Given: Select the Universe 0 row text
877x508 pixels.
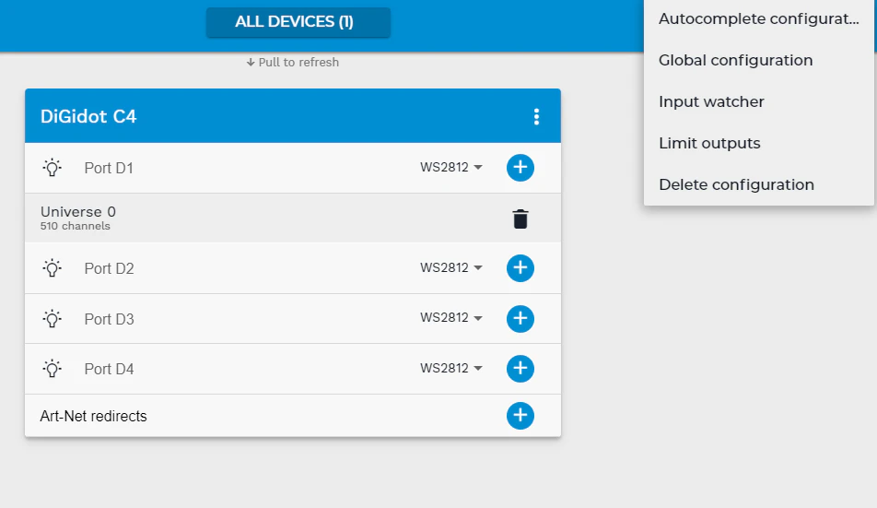Looking at the screenshot, I should [x=77, y=211].
